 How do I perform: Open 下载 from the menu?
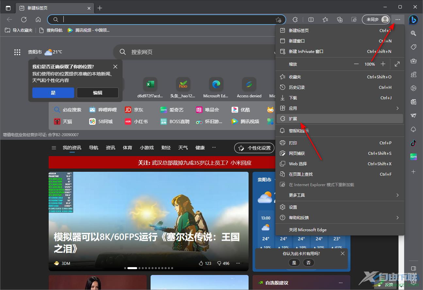coord(340,98)
